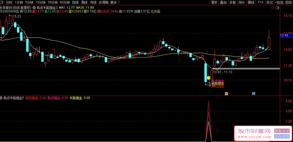Click the 股市财富网 site logo
Viewport: 293px width, 142px height.
254,131
